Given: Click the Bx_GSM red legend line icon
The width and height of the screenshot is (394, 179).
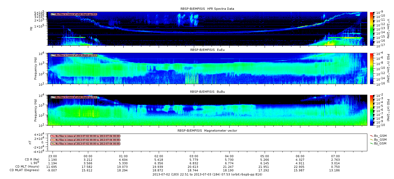Looking at the screenshot, I should click(x=372, y=135).
